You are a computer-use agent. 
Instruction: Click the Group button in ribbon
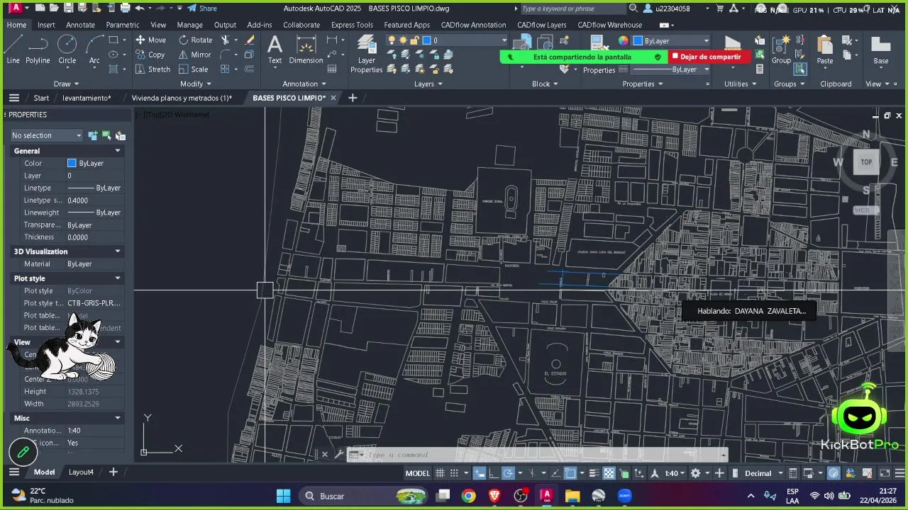click(781, 50)
